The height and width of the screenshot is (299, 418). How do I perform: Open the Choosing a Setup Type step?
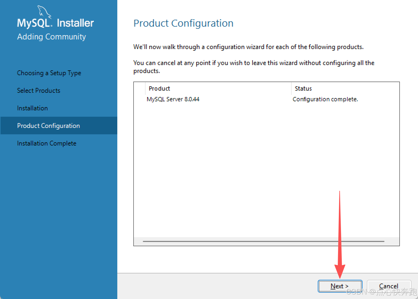coord(49,73)
